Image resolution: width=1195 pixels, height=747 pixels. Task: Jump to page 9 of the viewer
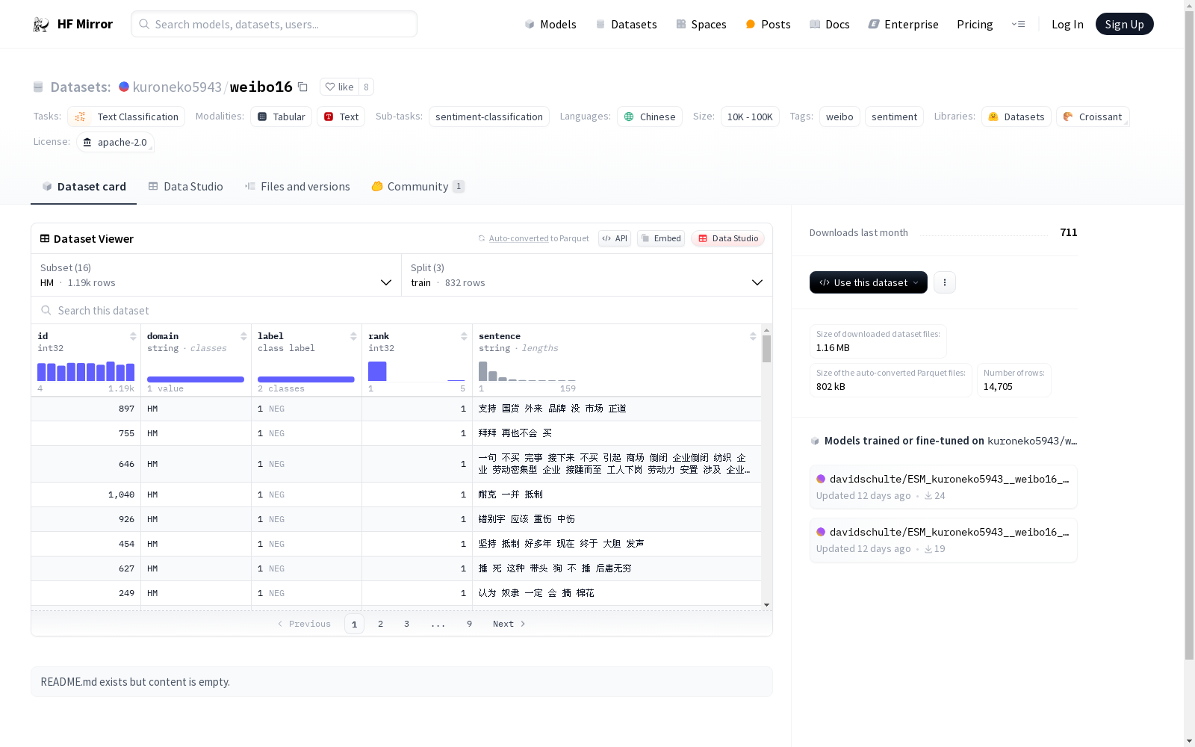tap(469, 624)
